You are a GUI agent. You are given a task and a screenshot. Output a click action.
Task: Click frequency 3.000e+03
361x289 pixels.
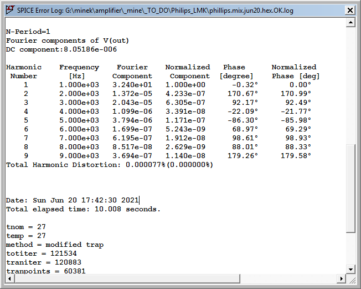(x=79, y=103)
